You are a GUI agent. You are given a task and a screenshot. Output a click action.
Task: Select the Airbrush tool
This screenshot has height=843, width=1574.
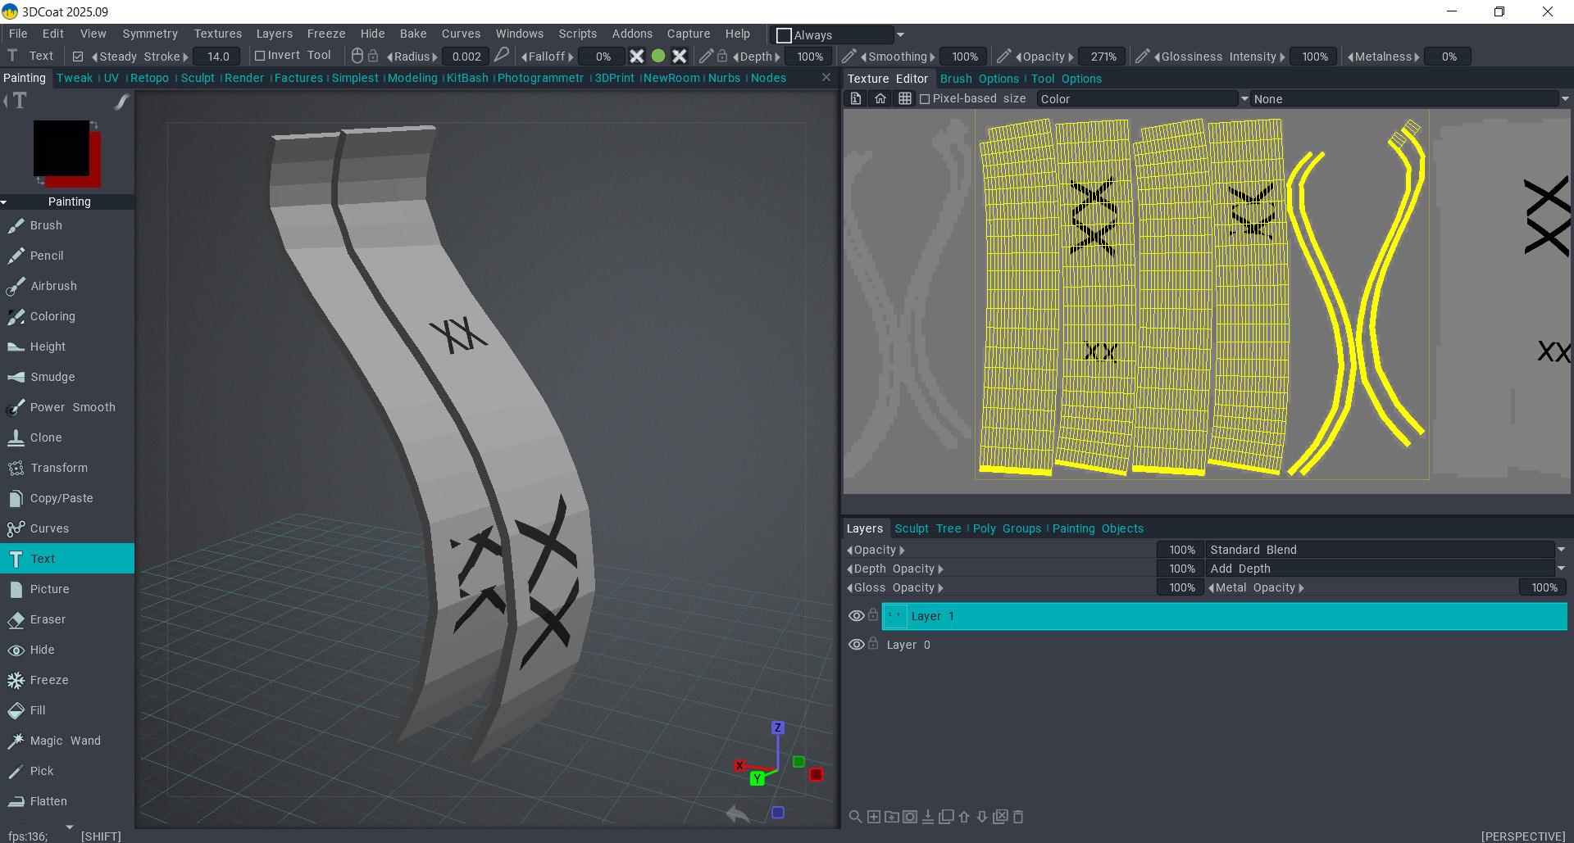point(53,286)
